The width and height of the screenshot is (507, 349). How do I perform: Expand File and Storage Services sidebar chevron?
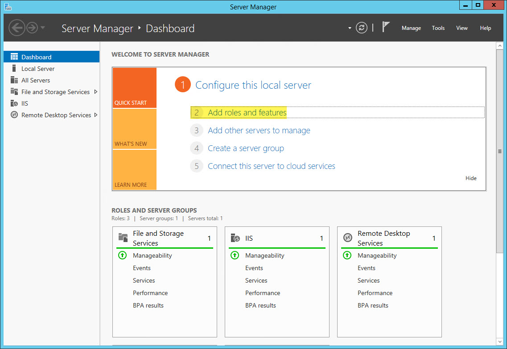coord(95,91)
